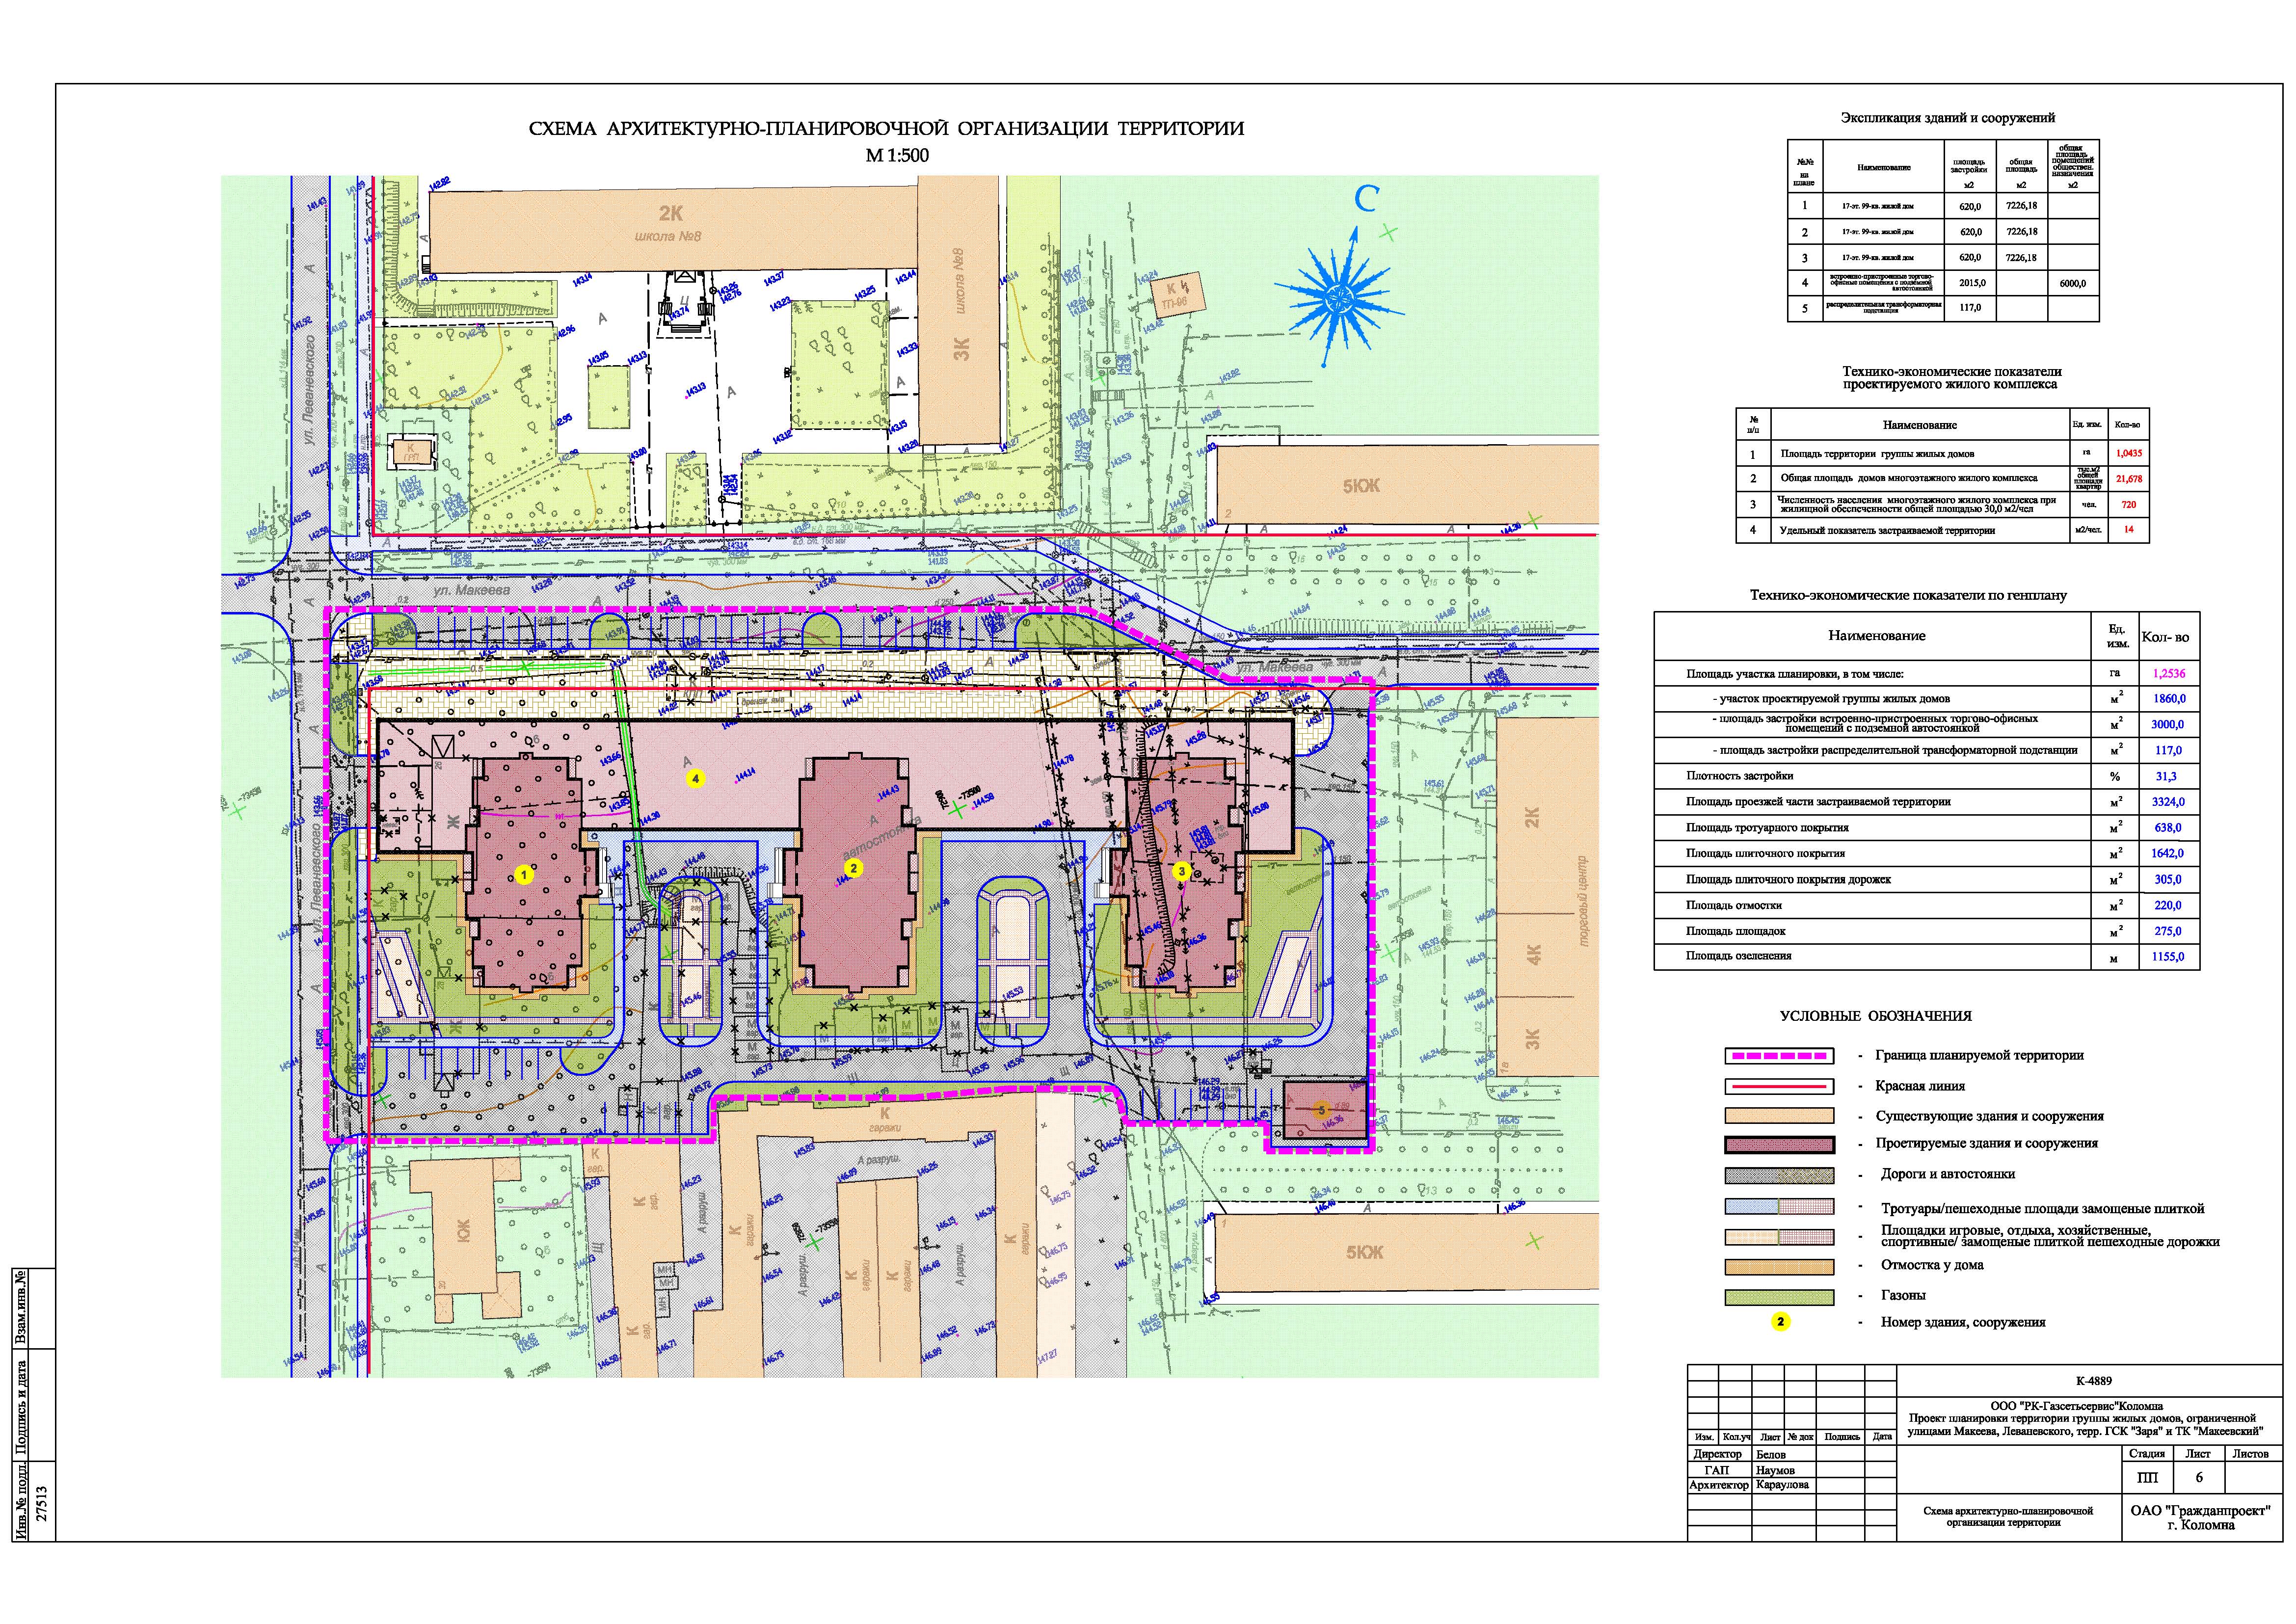Click the drawing title 'СХЕМА АРХИТЕКТУРНО-ПЛАНИРОВОЧНОЙ ОРГАНИЗАЦИИ ТЕРРИТОРИИ'
Image resolution: width=2296 pixels, height=1624 pixels.
886,129
